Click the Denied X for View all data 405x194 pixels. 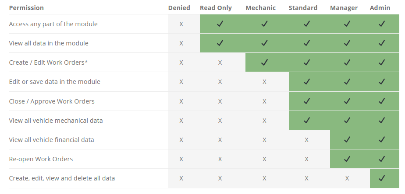click(x=181, y=43)
